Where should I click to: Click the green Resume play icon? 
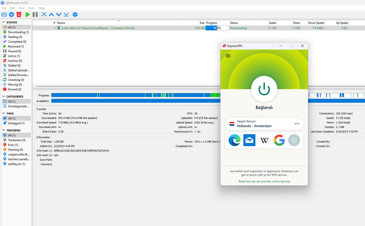pos(28,15)
